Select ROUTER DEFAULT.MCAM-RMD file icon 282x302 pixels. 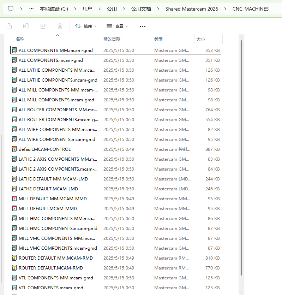[x=14, y=268]
